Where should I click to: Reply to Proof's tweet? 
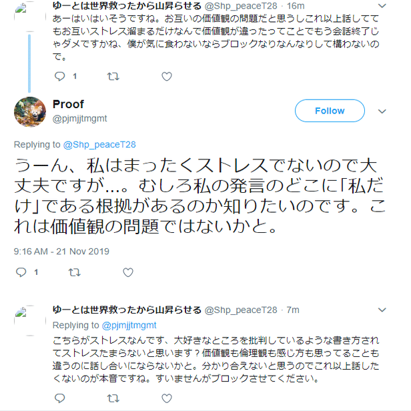pos(21,272)
